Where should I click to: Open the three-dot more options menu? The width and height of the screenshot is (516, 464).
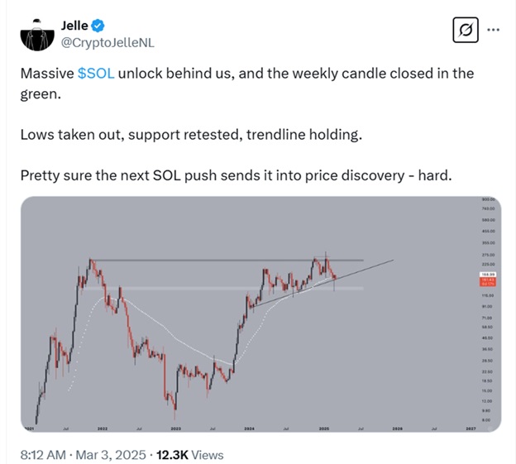[494, 30]
